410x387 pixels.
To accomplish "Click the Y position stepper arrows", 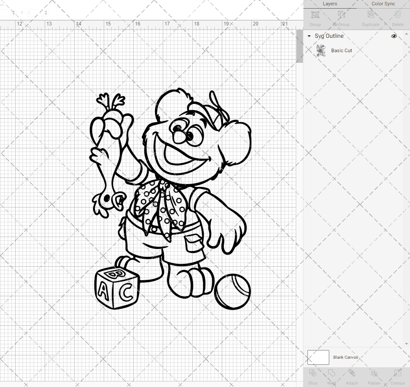I will coord(46,12).
